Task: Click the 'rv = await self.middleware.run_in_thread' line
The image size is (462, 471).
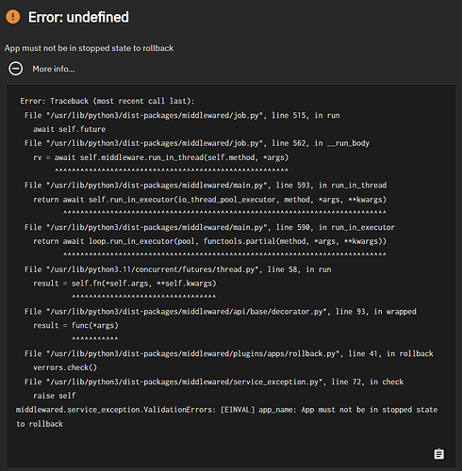Action: [160, 157]
